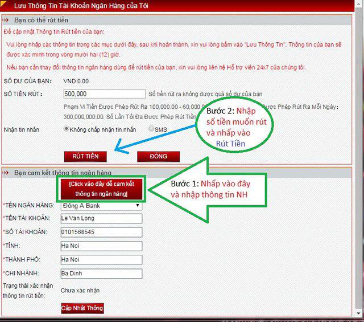The height and width of the screenshot is (322, 364).
Task: Click the 'Tỉnh' input field
Action: (101, 246)
